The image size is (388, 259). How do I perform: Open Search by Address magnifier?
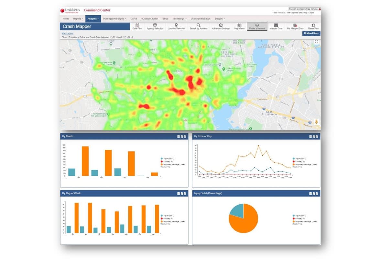pyautogui.click(x=199, y=26)
